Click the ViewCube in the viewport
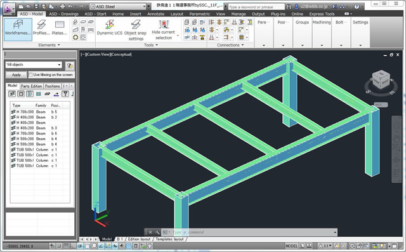The width and height of the screenshot is (406, 252). coord(381,80)
